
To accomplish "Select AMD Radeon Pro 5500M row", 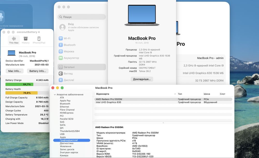I will [163, 99].
